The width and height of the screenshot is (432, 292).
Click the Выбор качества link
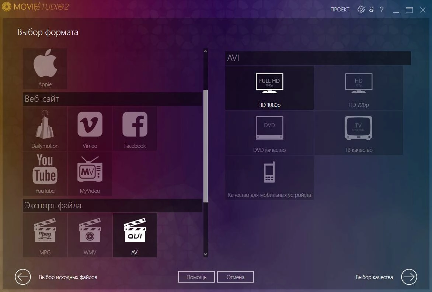tap(374, 277)
